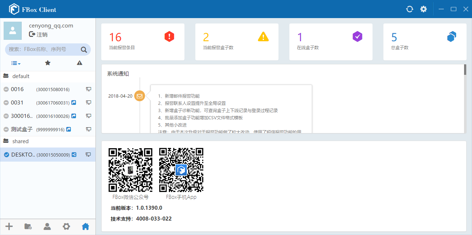Click the purple checkmark hexagon icon
Screen dimensions: 472x235
[357, 37]
